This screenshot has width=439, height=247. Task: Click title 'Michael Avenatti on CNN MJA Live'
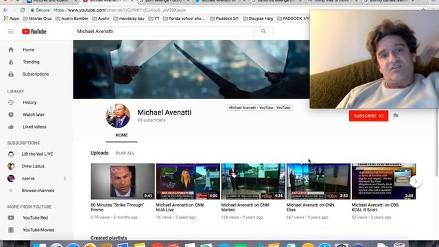click(x=180, y=207)
